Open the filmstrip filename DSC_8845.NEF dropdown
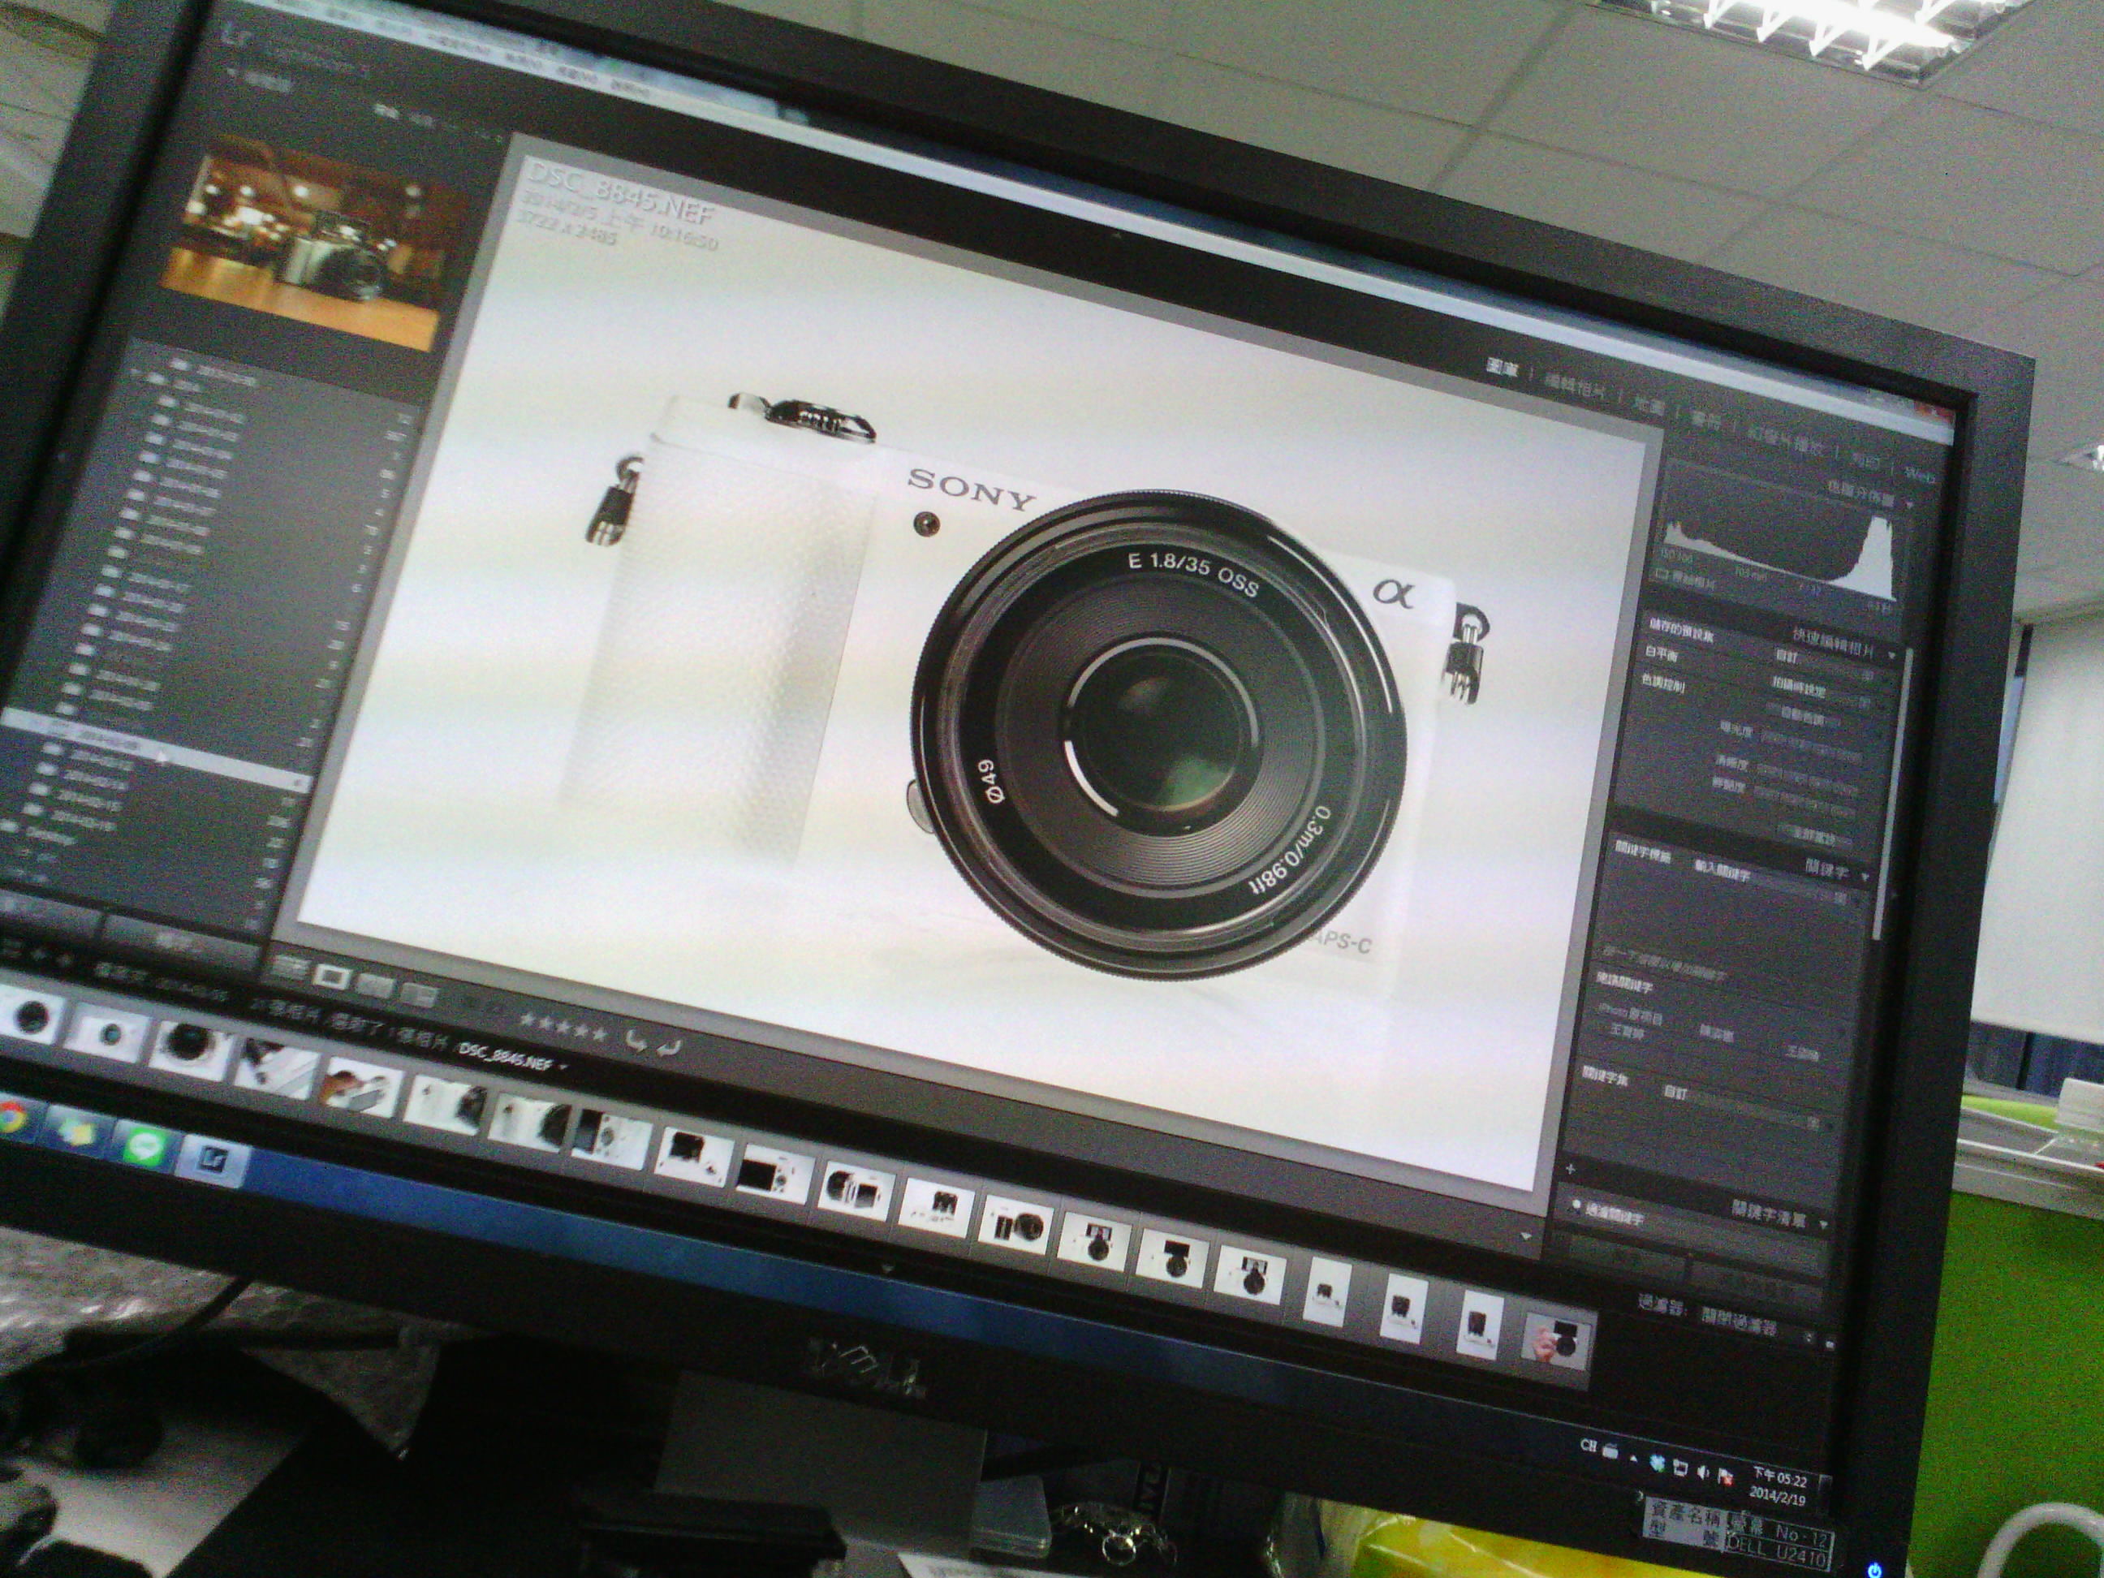2104x1578 pixels. click(x=511, y=1057)
